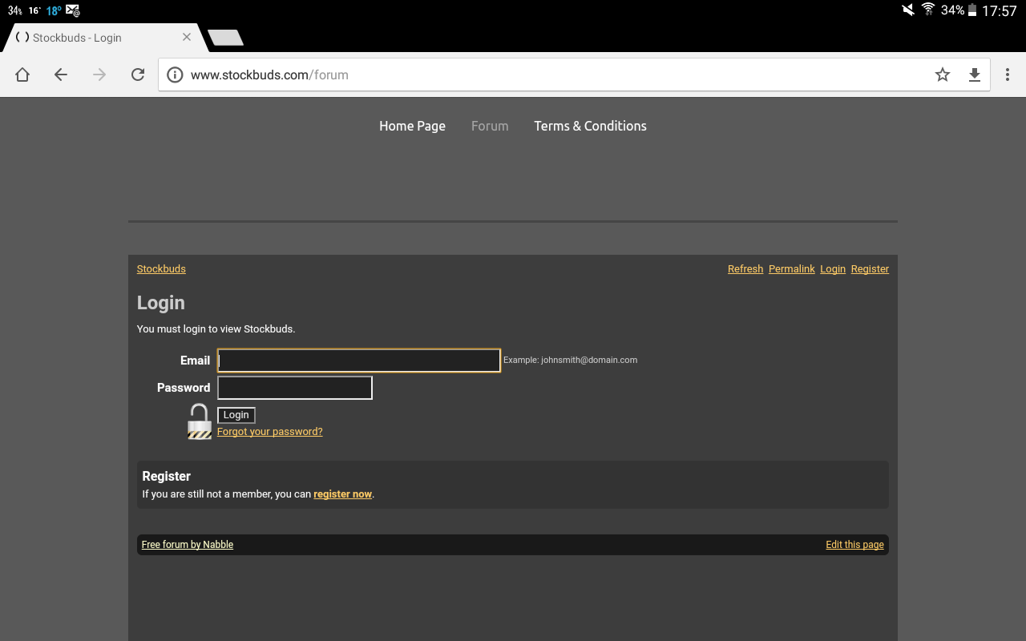Click the Permalink link
The height and width of the screenshot is (641, 1026).
791,269
